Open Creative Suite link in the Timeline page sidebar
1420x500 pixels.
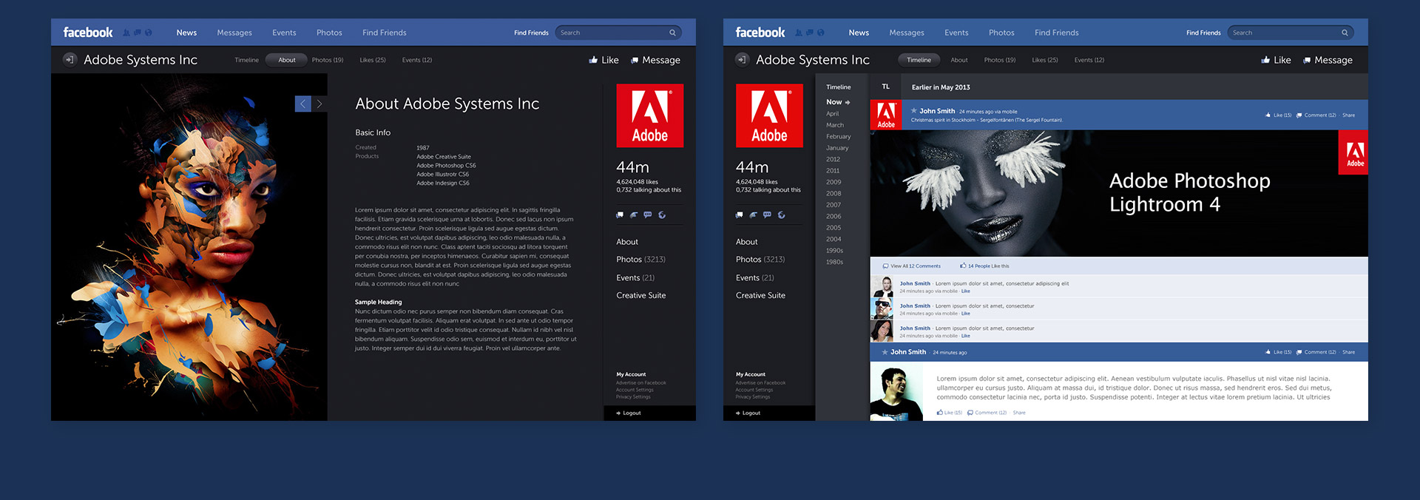pyautogui.click(x=760, y=295)
